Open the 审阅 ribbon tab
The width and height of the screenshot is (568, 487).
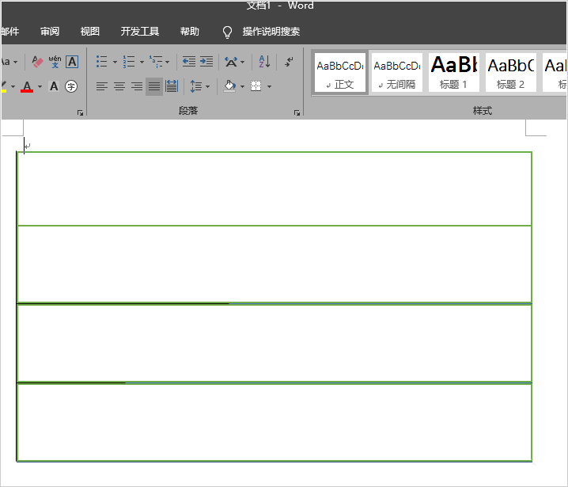pyautogui.click(x=50, y=32)
